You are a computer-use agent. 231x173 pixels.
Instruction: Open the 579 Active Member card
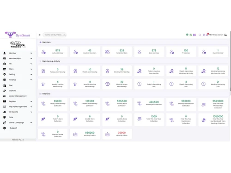[x=53, y=52]
